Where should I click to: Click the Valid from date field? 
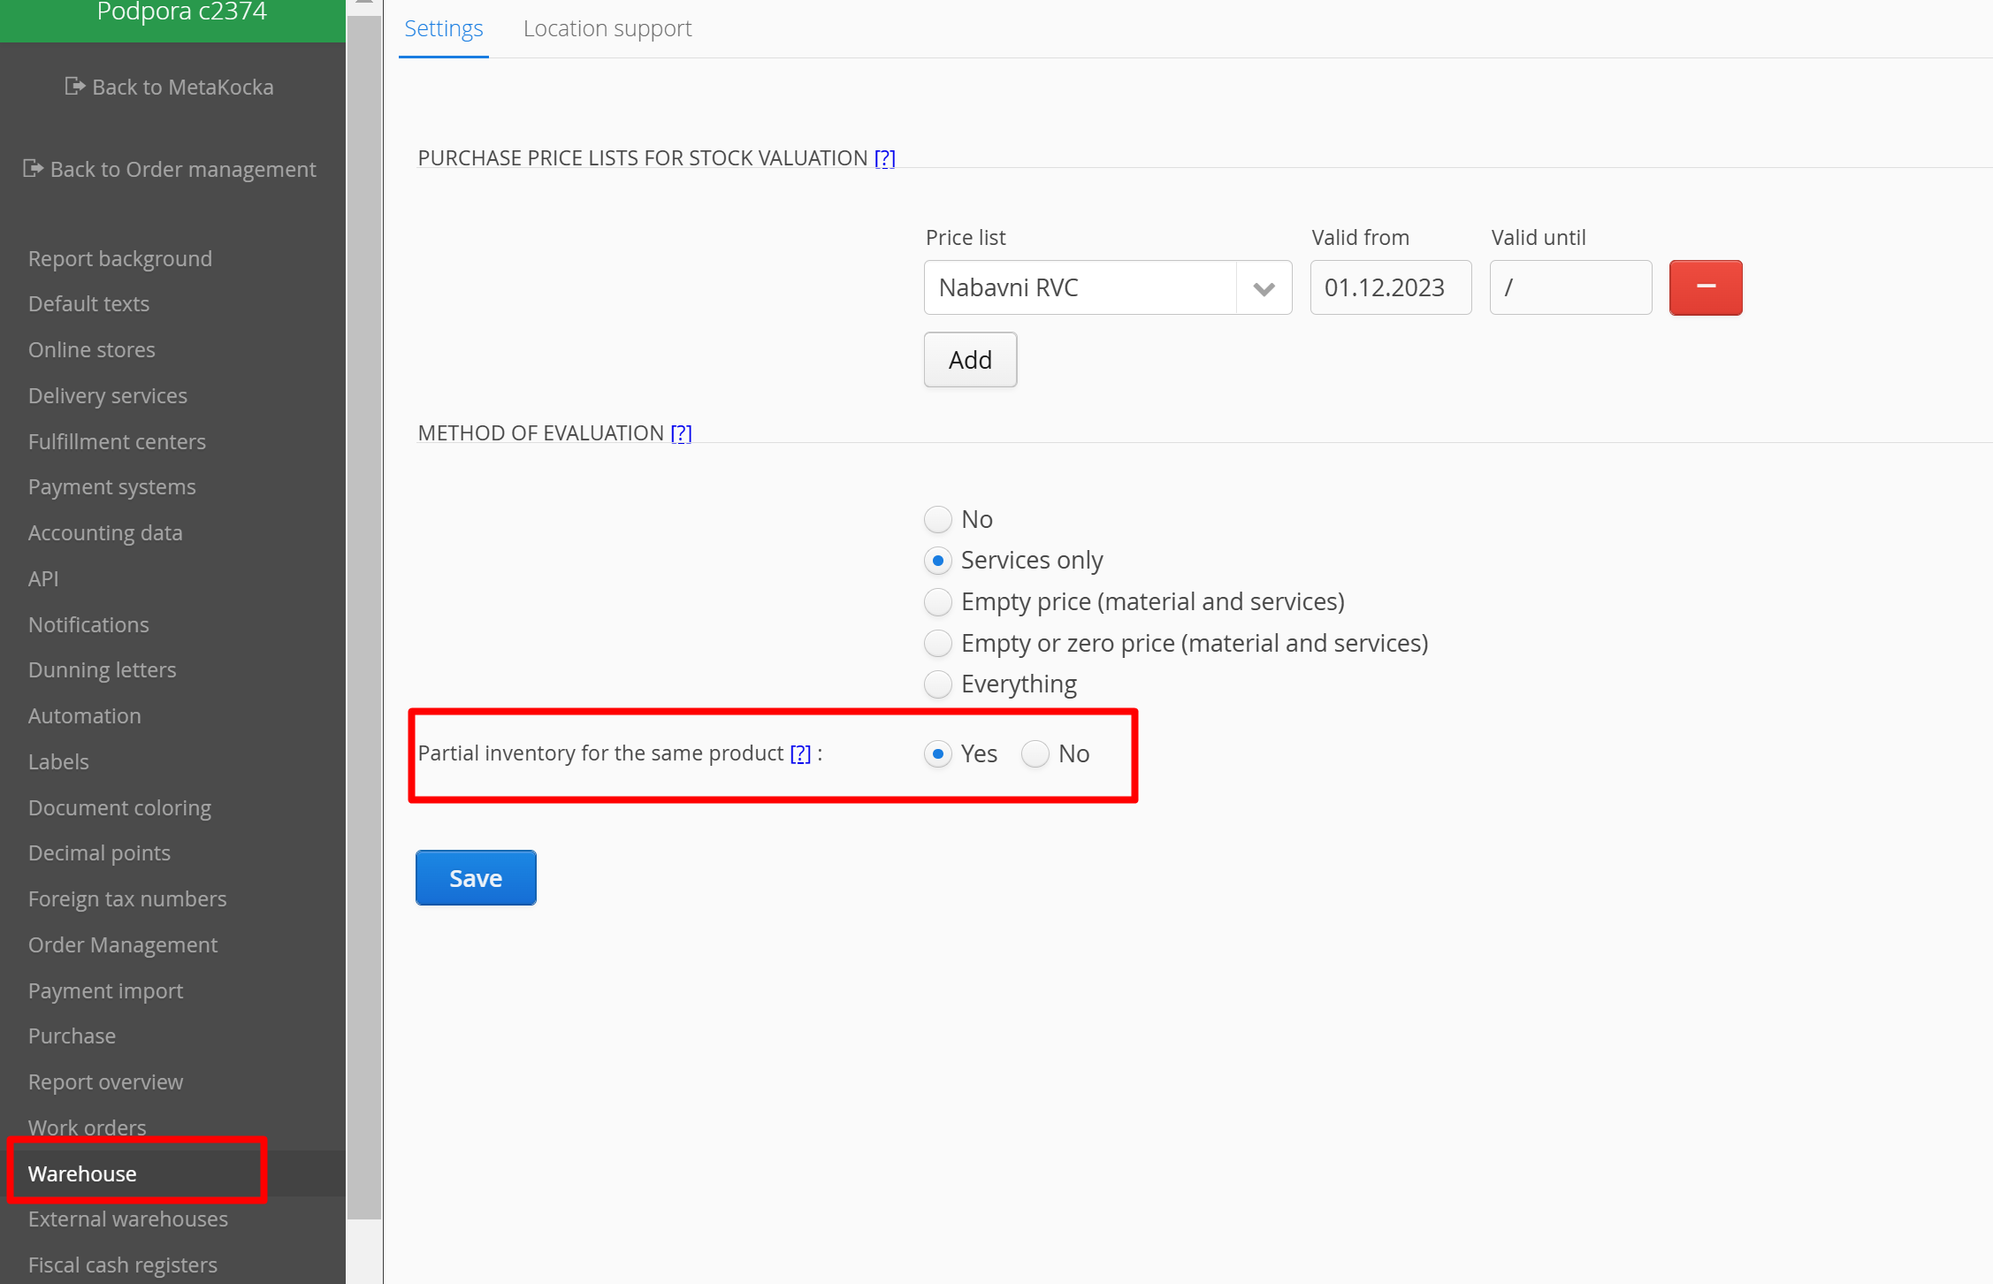point(1390,288)
